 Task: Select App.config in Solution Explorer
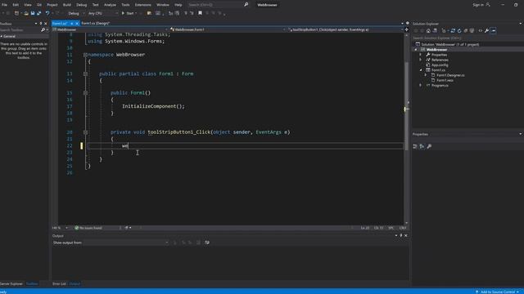click(440, 65)
